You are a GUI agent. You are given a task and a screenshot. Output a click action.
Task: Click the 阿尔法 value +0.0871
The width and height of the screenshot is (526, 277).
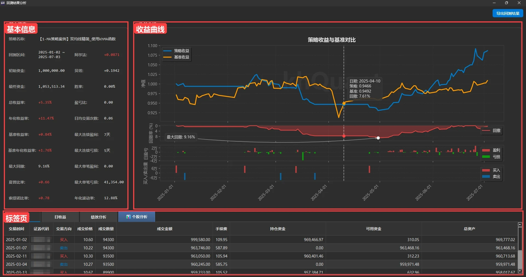point(112,55)
